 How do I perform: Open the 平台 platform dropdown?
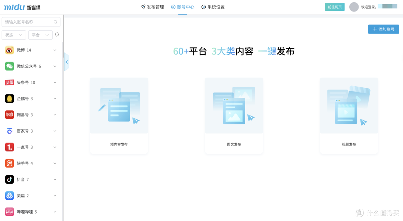tap(40, 35)
